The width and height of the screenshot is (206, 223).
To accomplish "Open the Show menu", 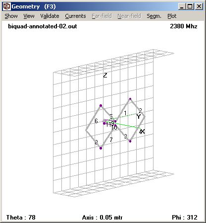I will (11, 16).
